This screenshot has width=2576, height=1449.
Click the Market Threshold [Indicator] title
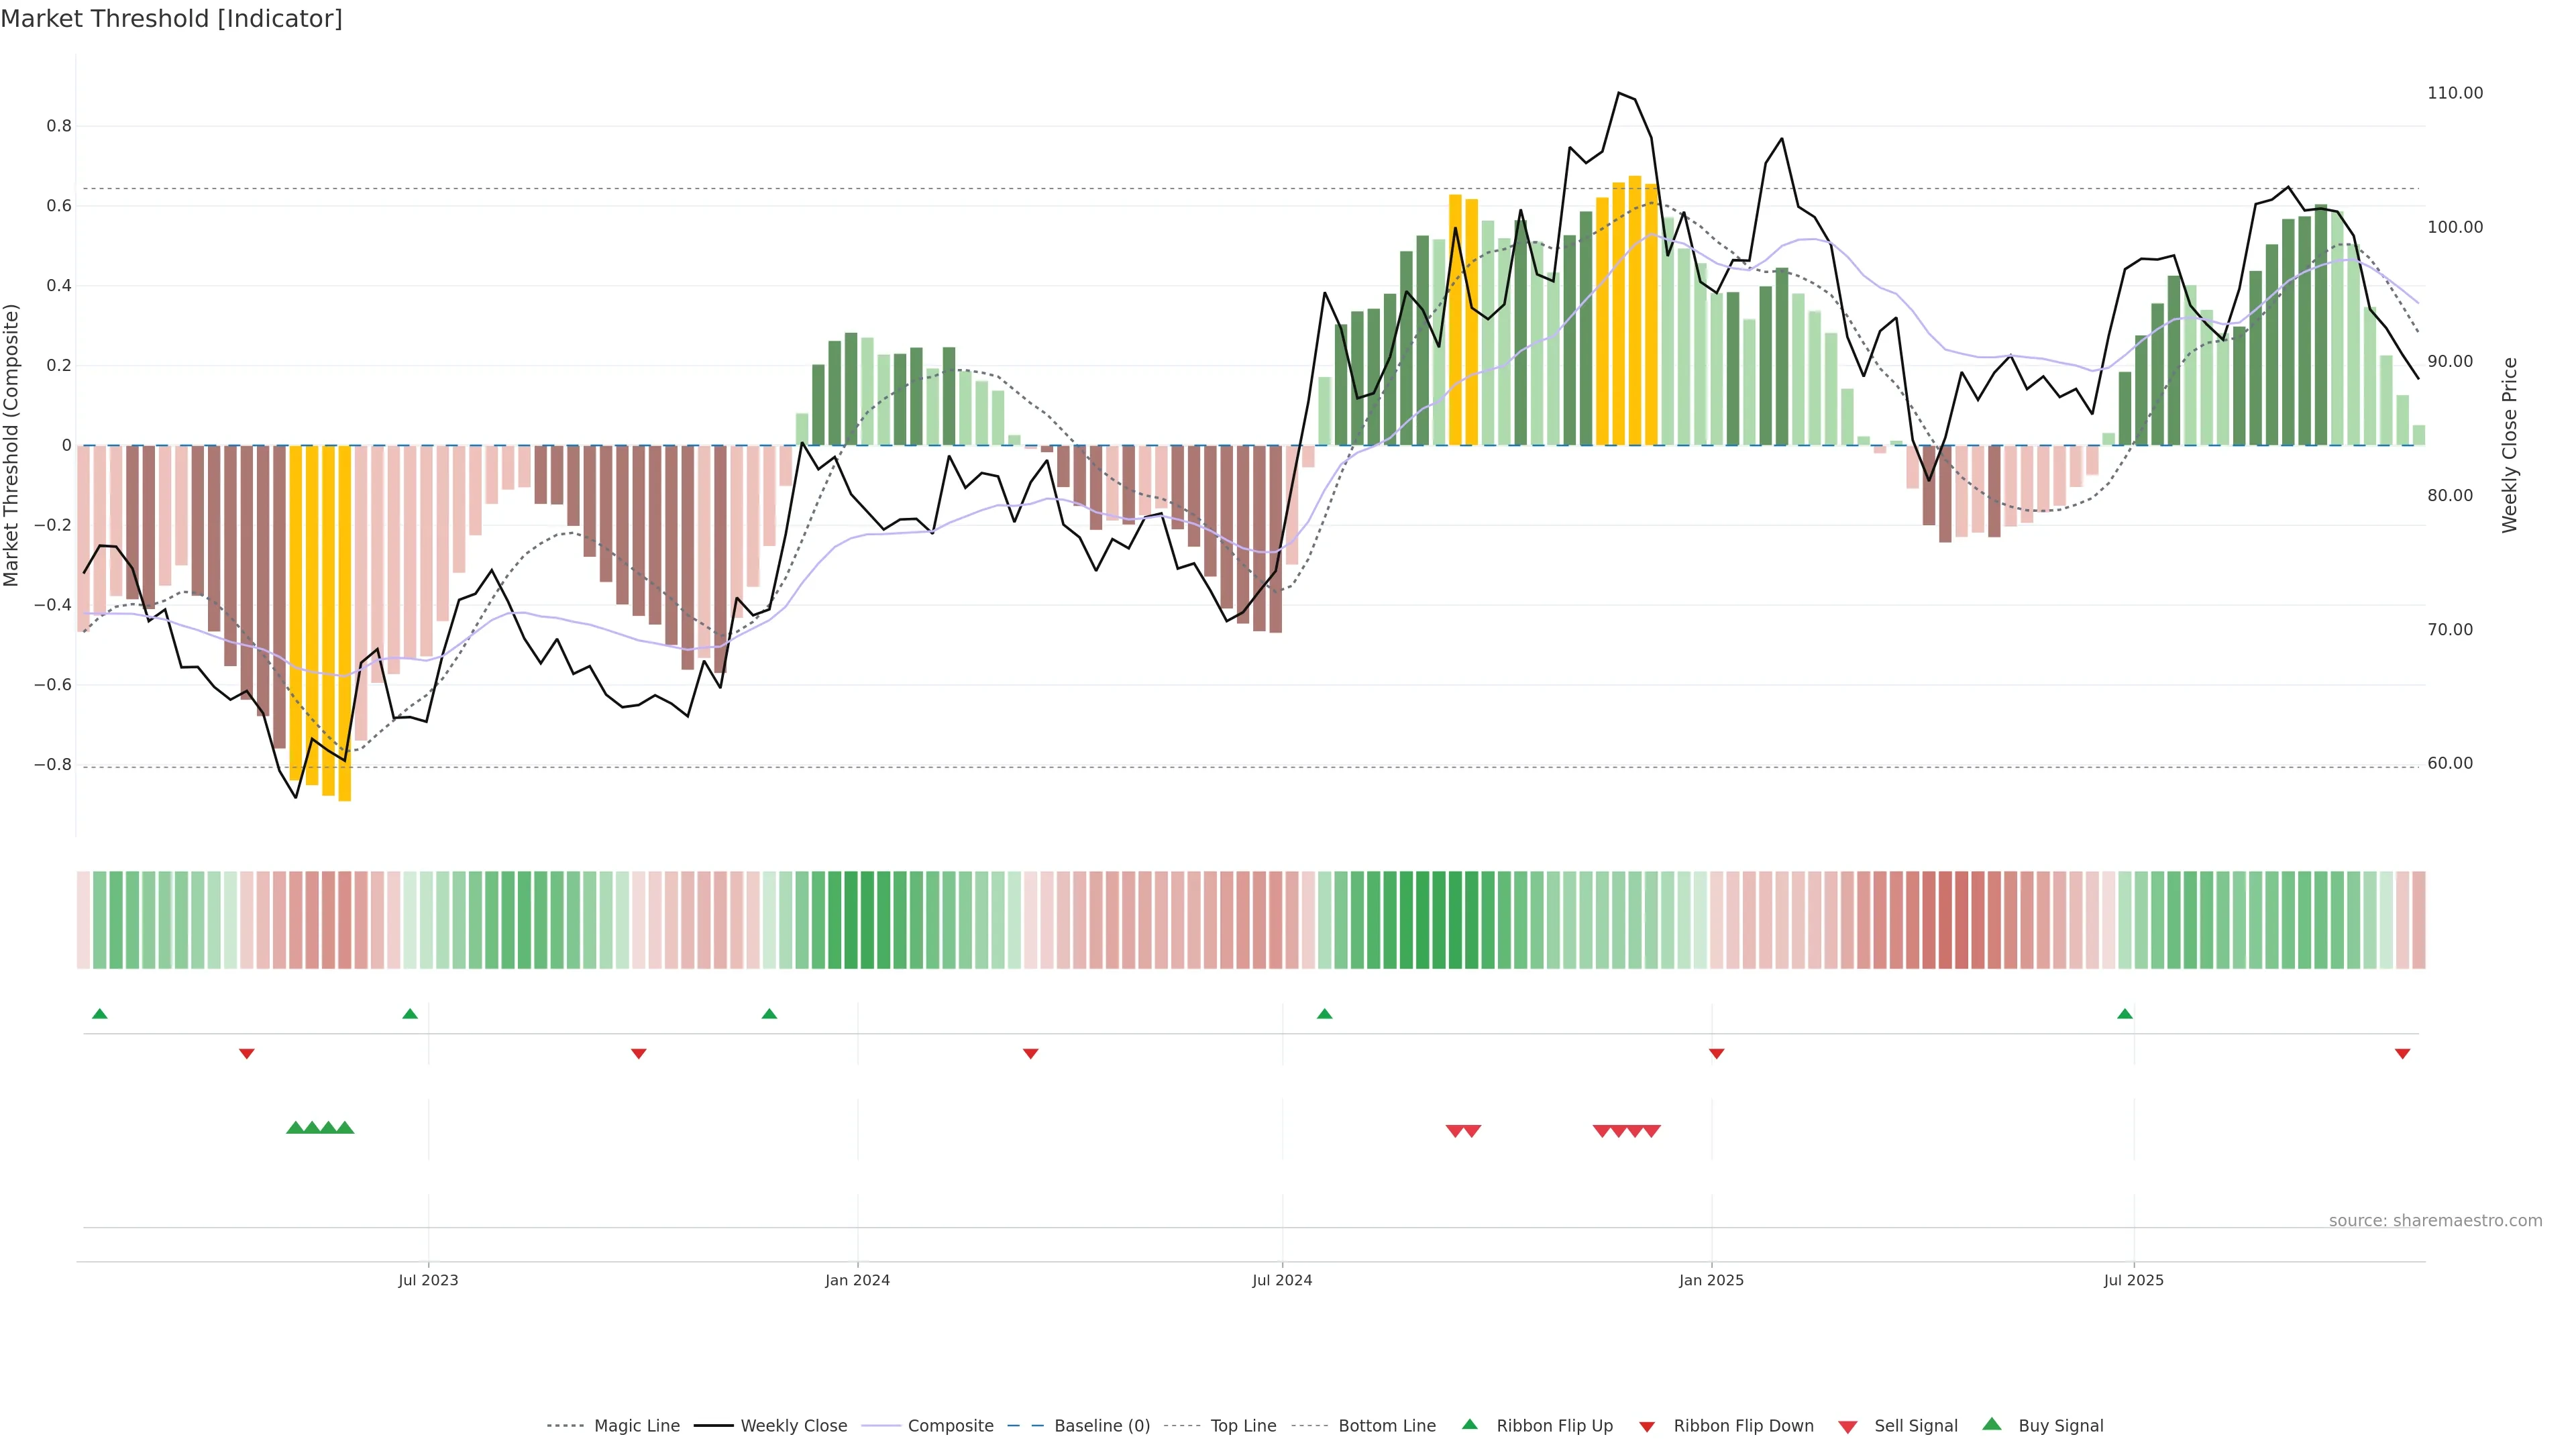(171, 19)
